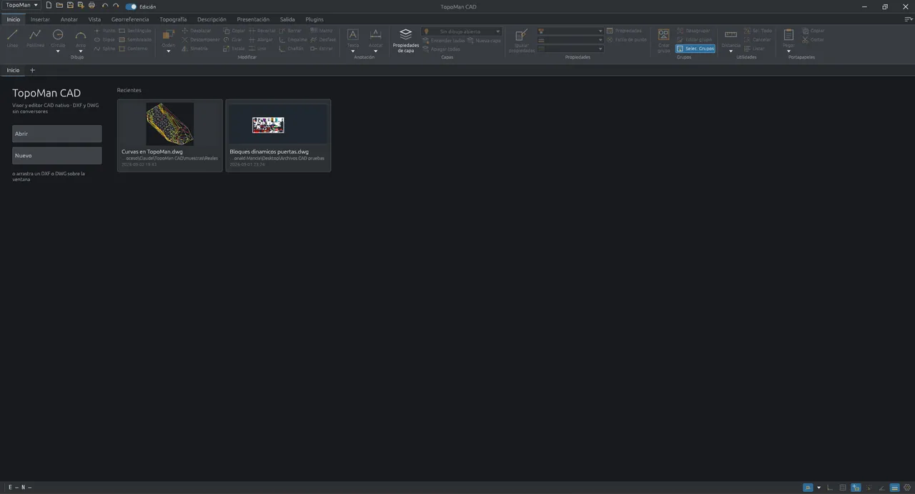Expand the Círculo options arrow

click(x=58, y=51)
